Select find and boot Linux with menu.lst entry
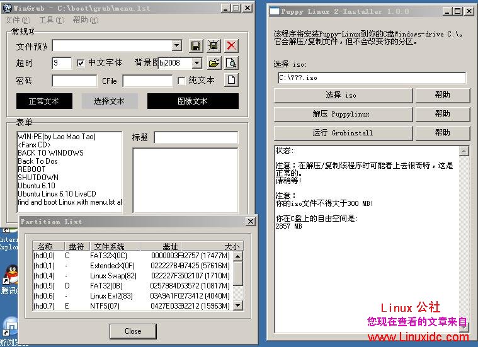Screen dimensions: 478x347 point(69,202)
